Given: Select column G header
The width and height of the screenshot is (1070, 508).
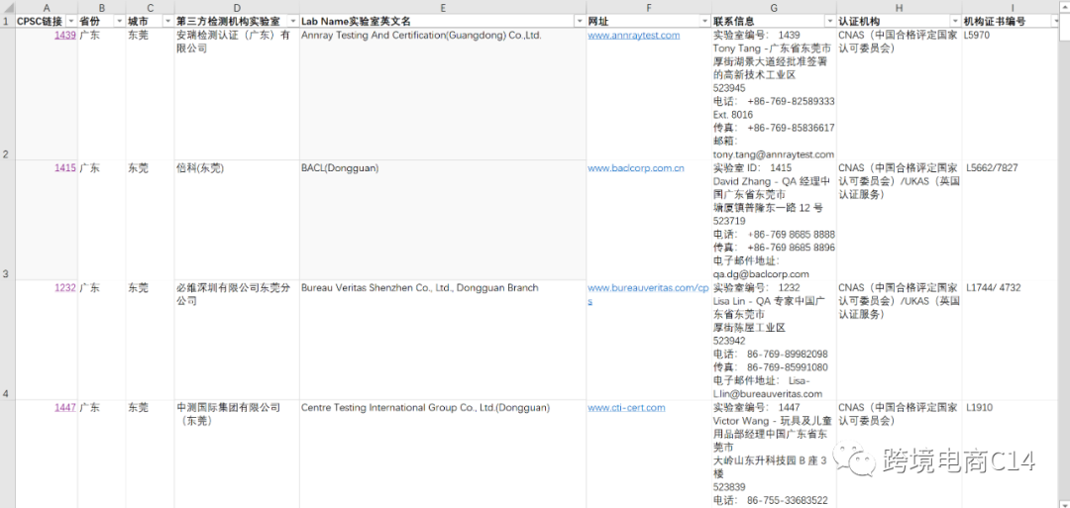Looking at the screenshot, I should pyautogui.click(x=773, y=7).
